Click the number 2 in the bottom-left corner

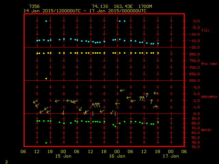coord(6,161)
